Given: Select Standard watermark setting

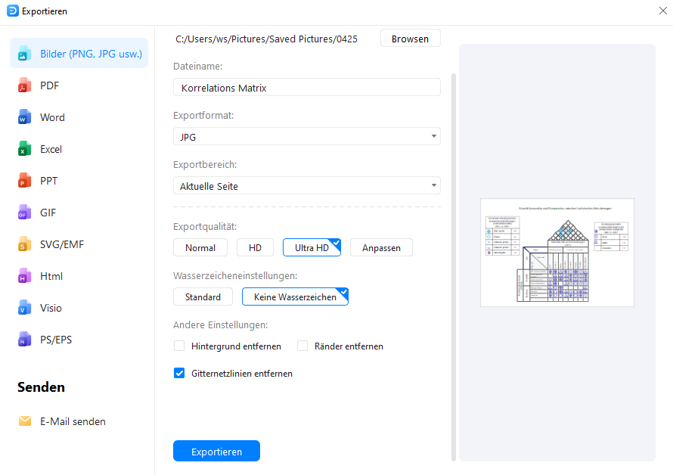Looking at the screenshot, I should [203, 296].
